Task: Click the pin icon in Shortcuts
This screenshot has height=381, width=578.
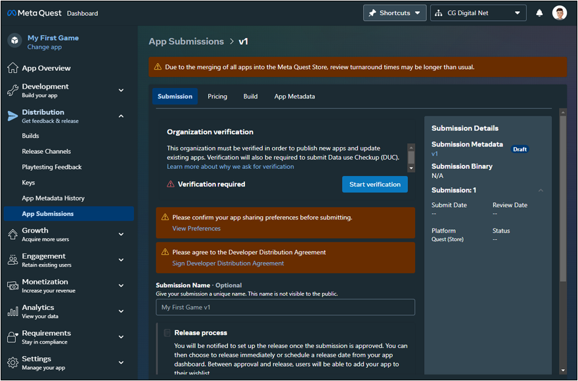Action: pos(372,13)
